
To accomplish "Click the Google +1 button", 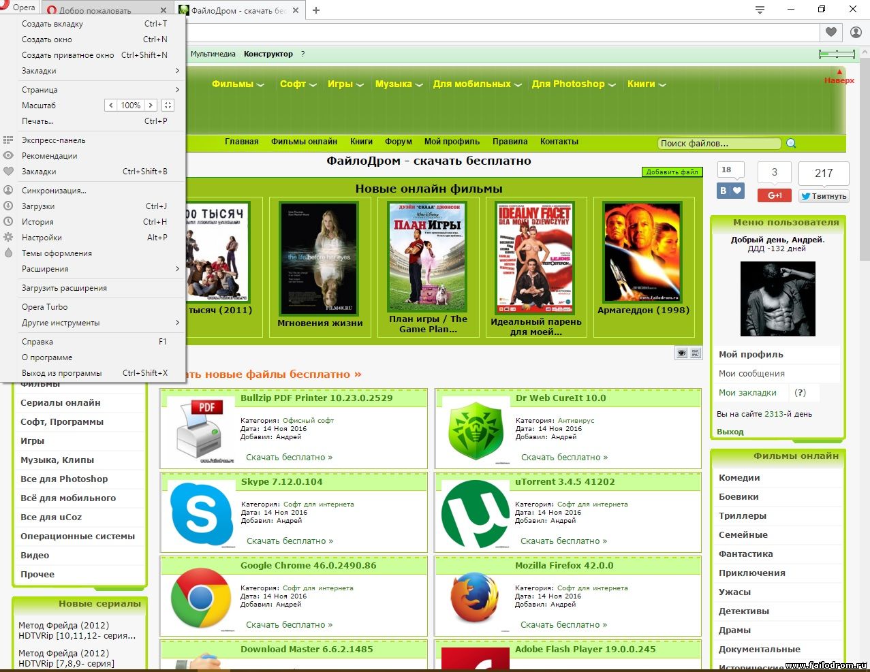I will tap(775, 195).
